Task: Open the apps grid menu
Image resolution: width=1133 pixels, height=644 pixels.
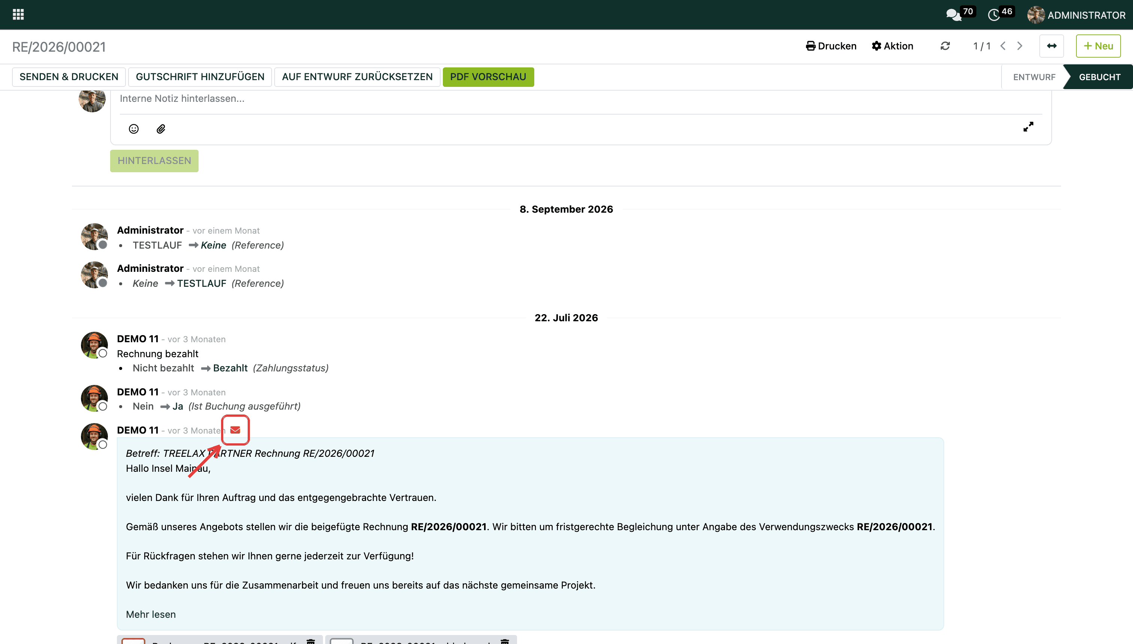Action: (x=18, y=15)
